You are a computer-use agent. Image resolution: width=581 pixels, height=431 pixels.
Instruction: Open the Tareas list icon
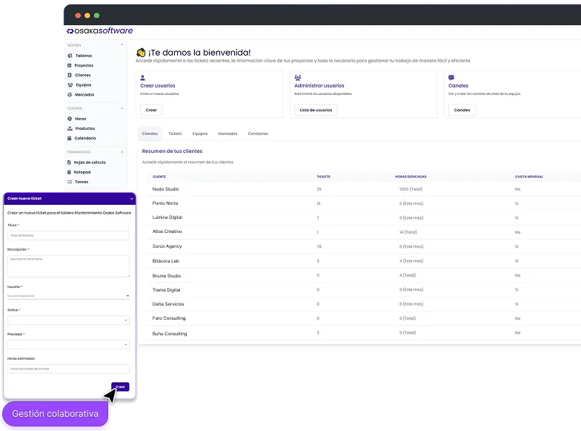click(70, 182)
